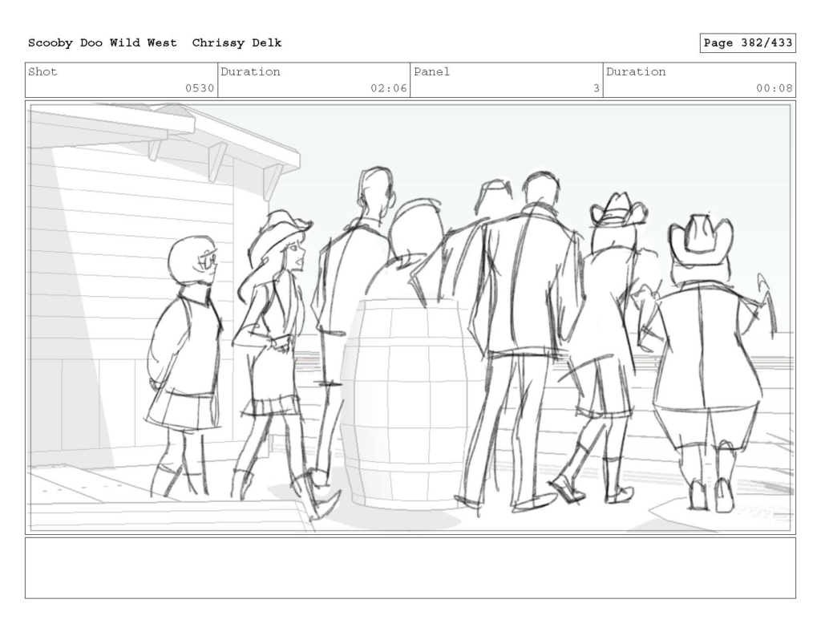Click the 'Scooby Doo Wild West' title text
Viewport: 821px width, 636px height.
tap(102, 43)
